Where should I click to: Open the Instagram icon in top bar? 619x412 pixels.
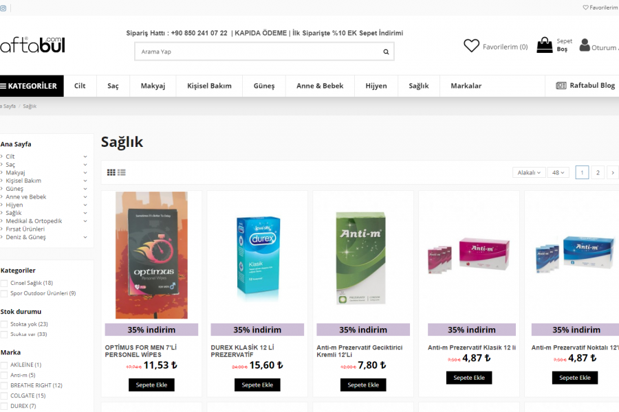[3, 8]
